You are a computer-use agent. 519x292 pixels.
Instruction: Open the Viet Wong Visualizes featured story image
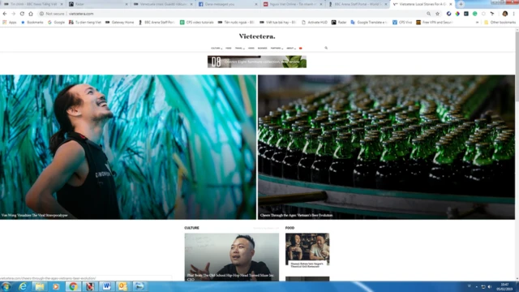pos(128,147)
